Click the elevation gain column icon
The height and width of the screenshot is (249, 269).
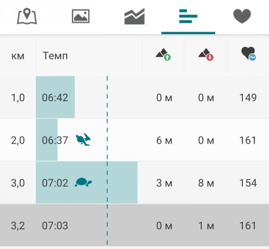coord(163,54)
